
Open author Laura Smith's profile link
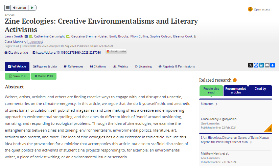click(14, 36)
